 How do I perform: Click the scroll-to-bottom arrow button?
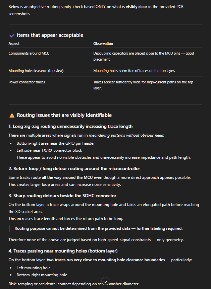[x=105, y=281]
